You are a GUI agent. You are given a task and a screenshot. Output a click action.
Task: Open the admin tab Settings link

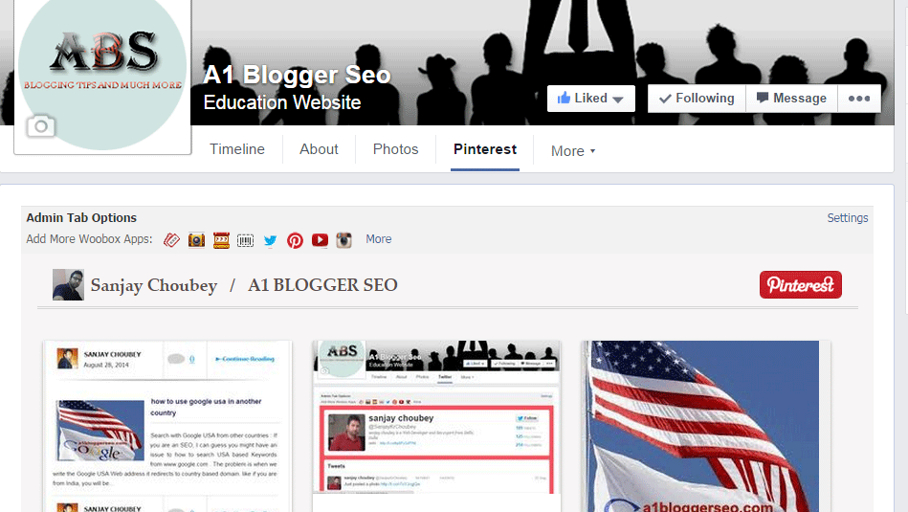[847, 218]
